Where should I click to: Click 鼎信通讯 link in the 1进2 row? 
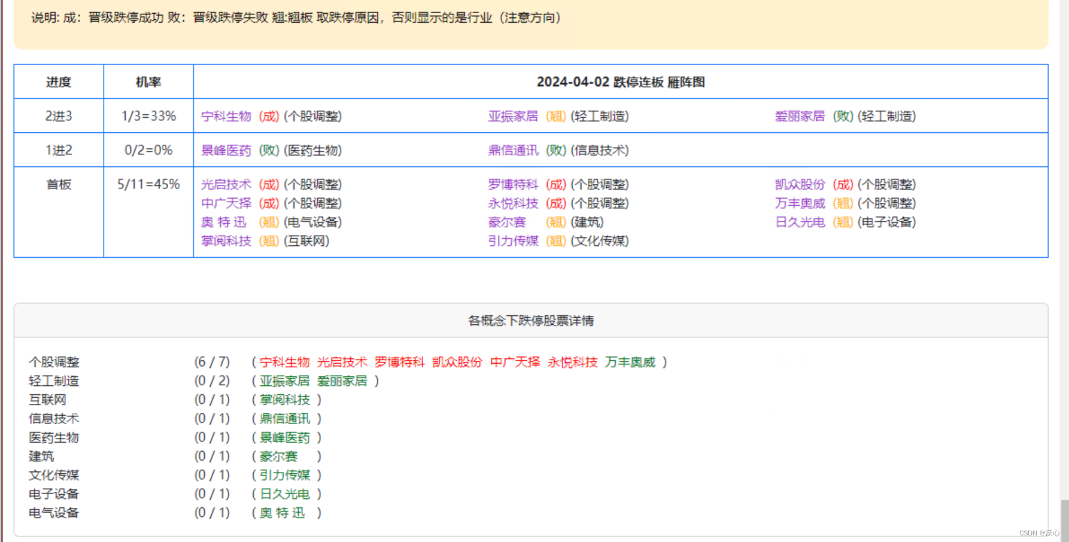pos(513,150)
